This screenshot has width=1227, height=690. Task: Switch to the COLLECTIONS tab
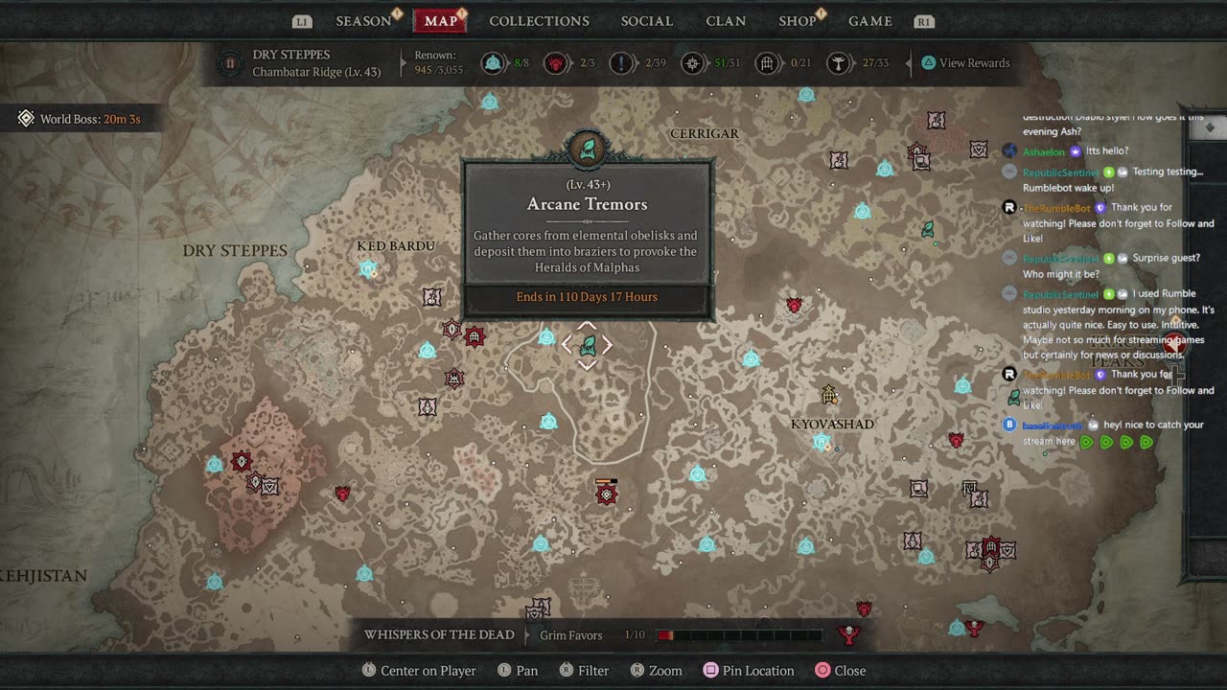(x=539, y=21)
